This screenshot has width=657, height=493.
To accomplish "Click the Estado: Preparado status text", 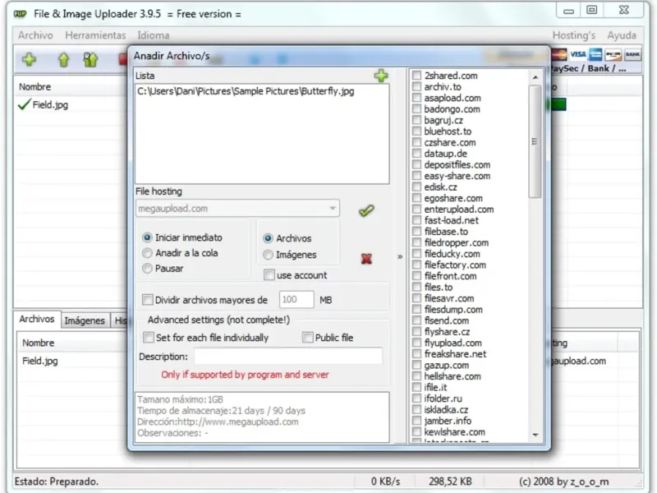I will [57, 481].
